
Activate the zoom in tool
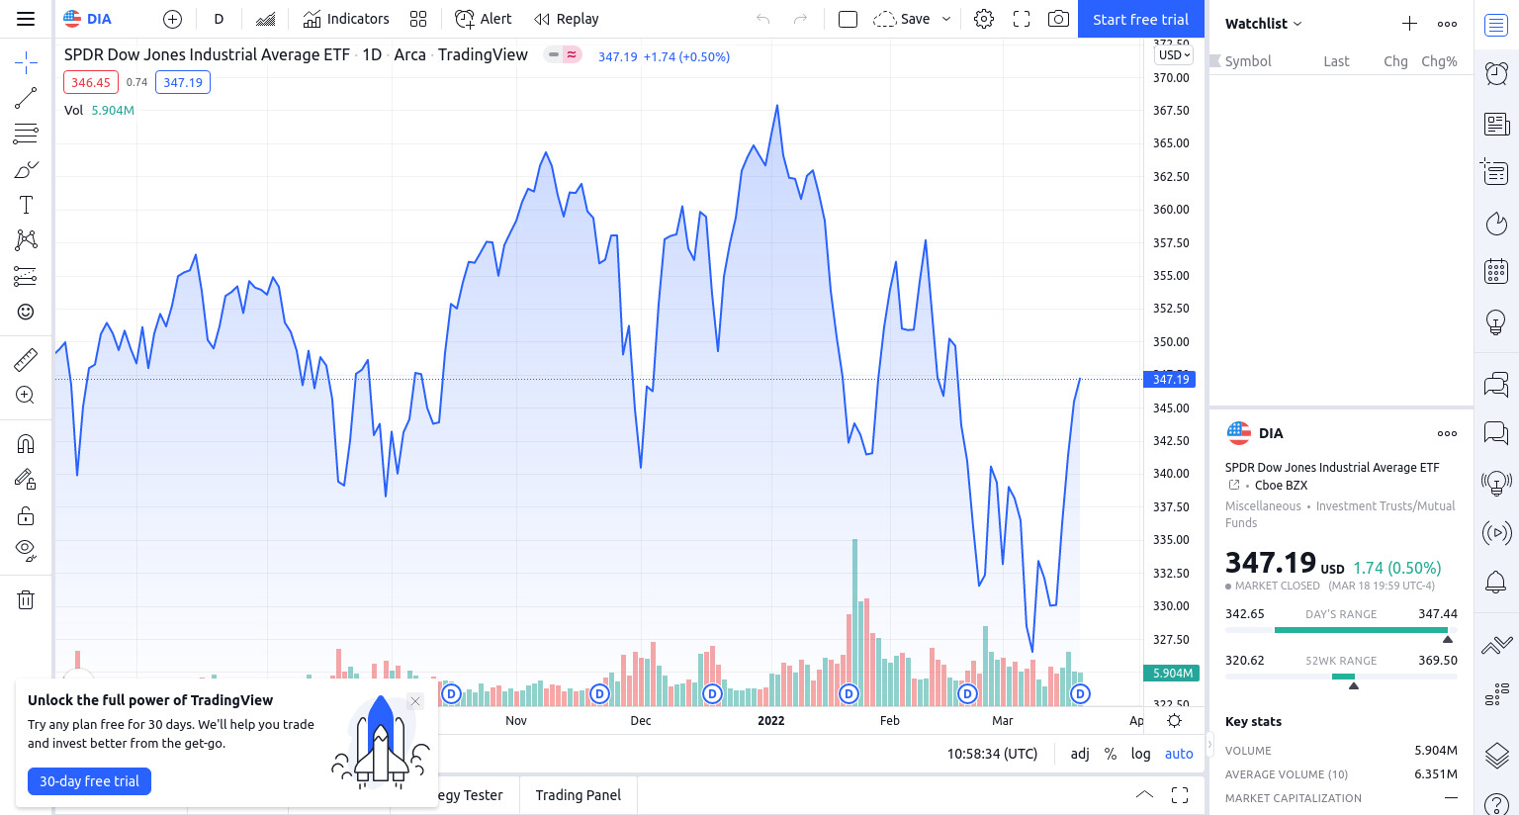click(26, 395)
